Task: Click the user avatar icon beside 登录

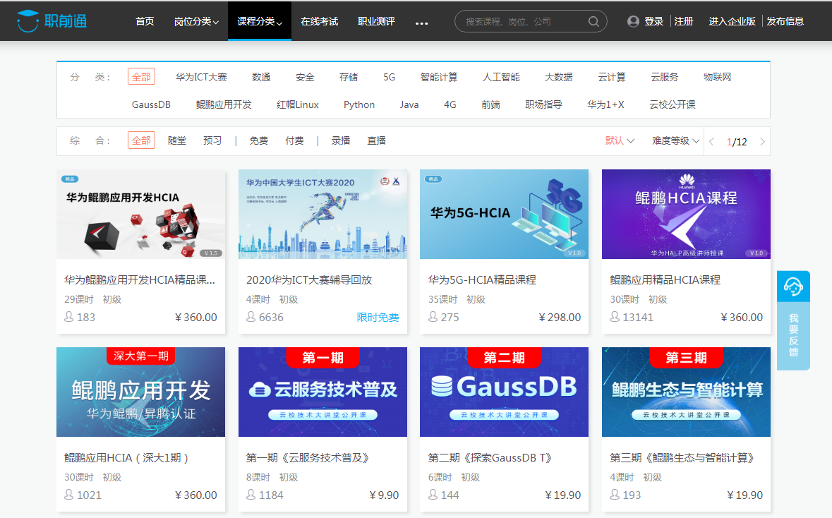Action: (x=632, y=21)
